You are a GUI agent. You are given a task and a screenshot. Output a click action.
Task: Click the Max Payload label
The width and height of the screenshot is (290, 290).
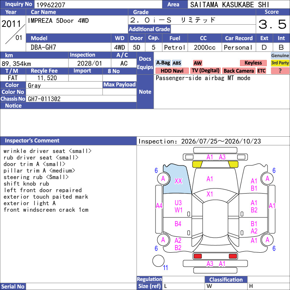[x=120, y=85]
